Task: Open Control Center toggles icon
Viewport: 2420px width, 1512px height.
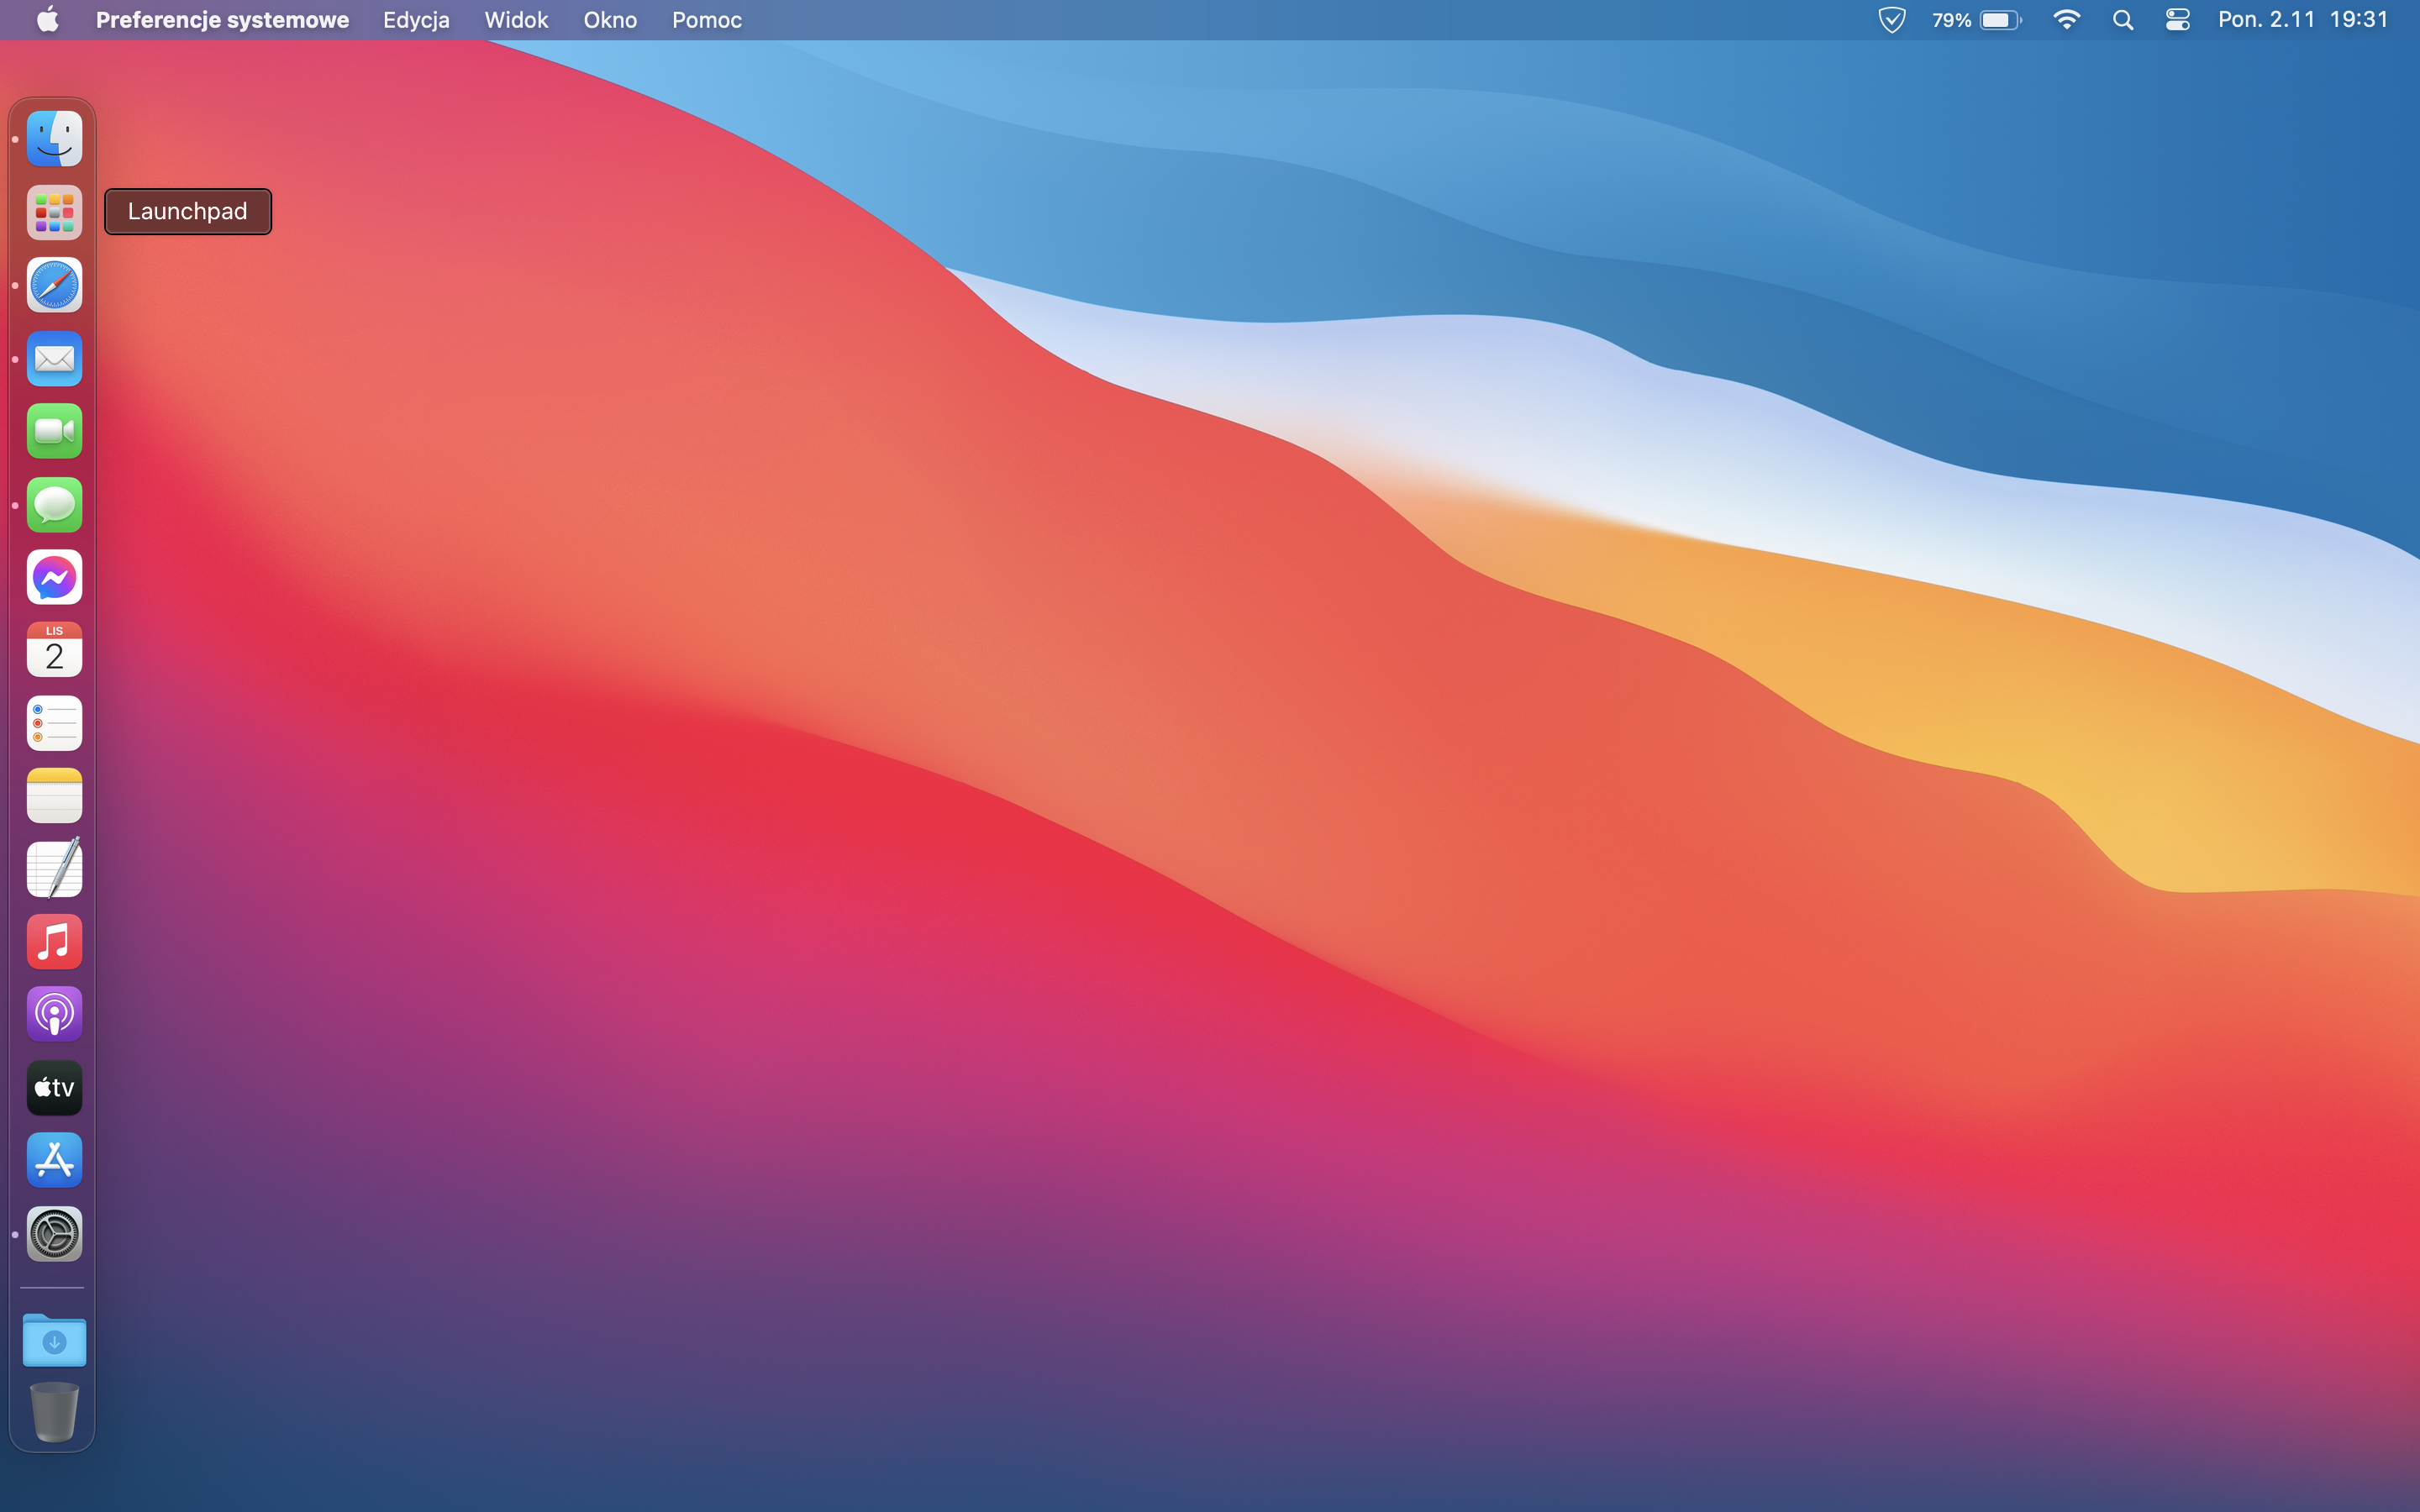Action: 2178,20
